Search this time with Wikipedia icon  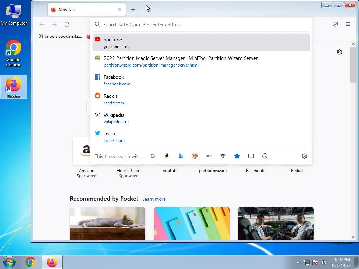click(223, 156)
